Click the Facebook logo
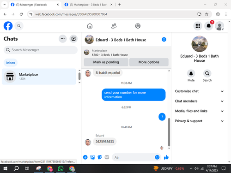This screenshot has width=231, height=173. [x=8, y=26]
